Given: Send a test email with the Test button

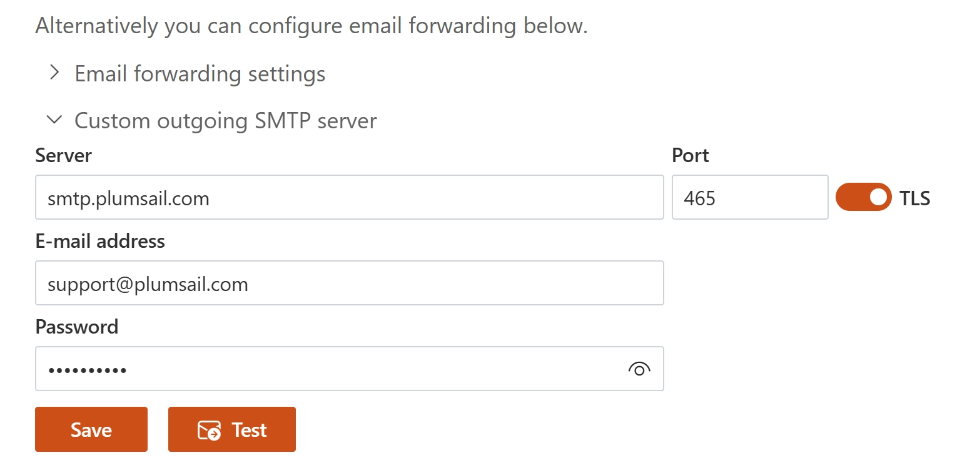Looking at the screenshot, I should [x=232, y=429].
